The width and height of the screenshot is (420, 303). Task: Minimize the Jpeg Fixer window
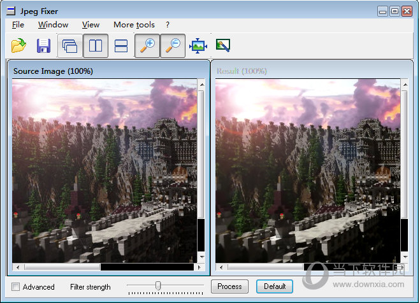tap(382, 11)
